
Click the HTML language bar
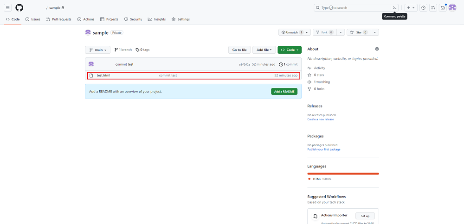[x=343, y=174]
